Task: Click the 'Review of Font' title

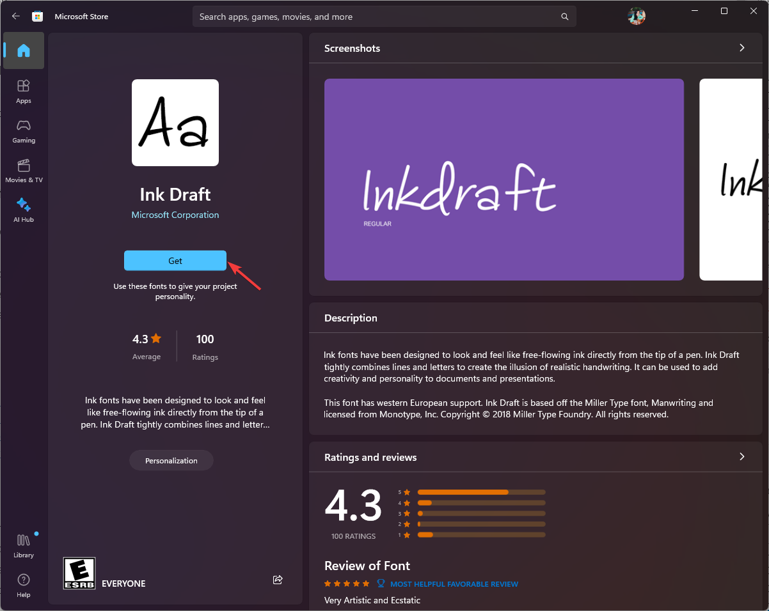Action: pyautogui.click(x=367, y=566)
